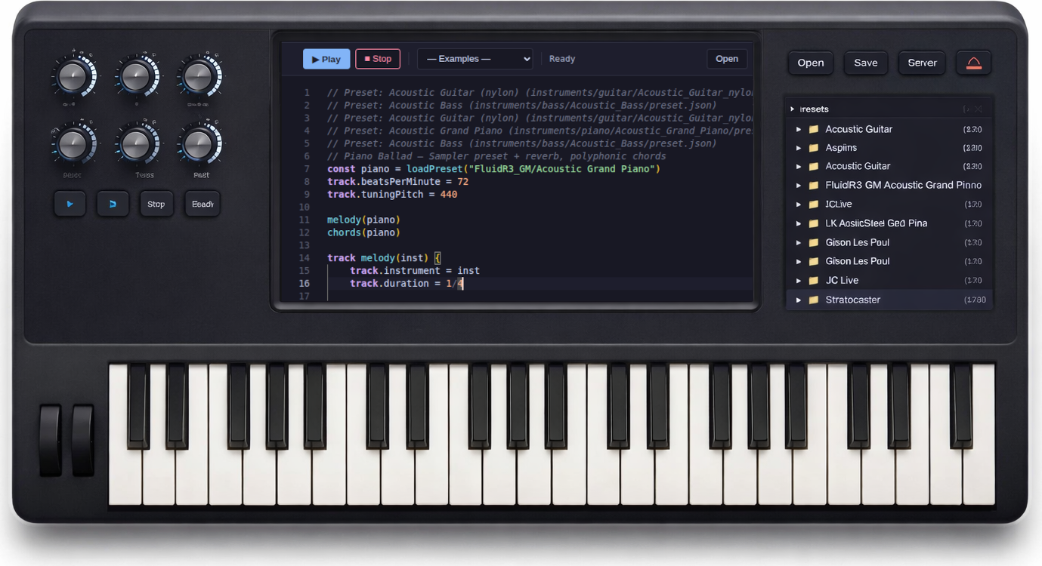Click the Stratocaster preset folder icon
The height and width of the screenshot is (566, 1042).
(x=812, y=300)
